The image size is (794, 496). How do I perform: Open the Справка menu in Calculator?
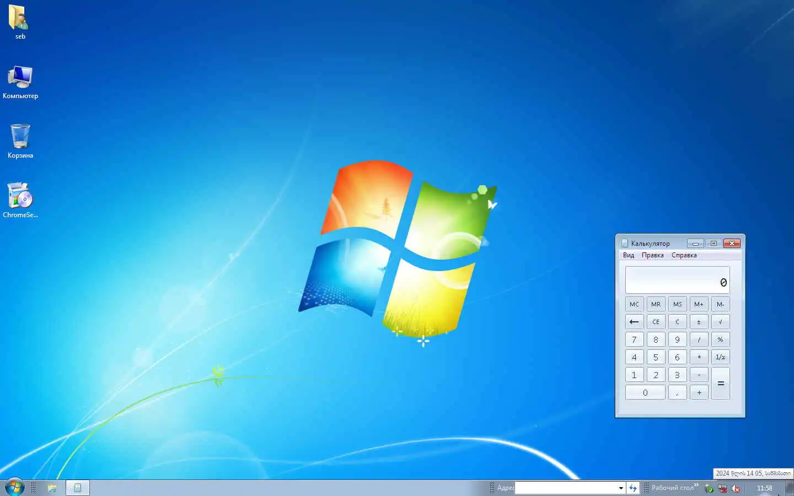(x=684, y=255)
